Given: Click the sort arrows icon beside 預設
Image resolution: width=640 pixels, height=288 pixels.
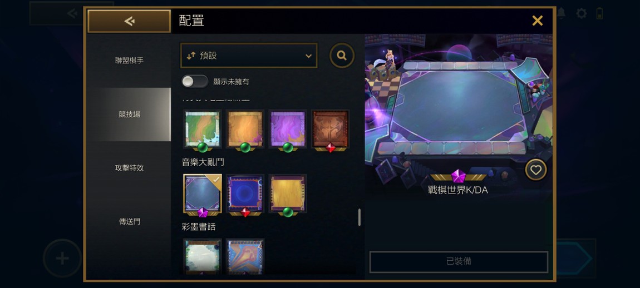Looking at the screenshot, I should [191, 56].
